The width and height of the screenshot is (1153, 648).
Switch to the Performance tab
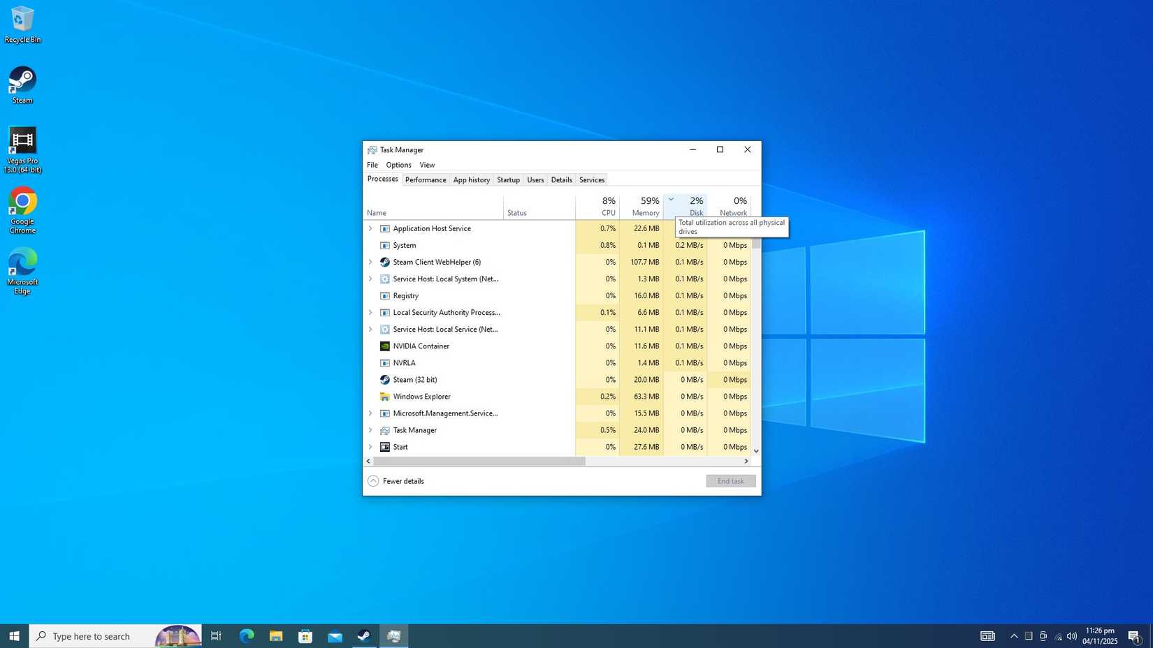(x=426, y=179)
